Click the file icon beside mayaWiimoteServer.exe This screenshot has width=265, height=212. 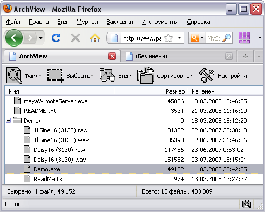(17, 101)
